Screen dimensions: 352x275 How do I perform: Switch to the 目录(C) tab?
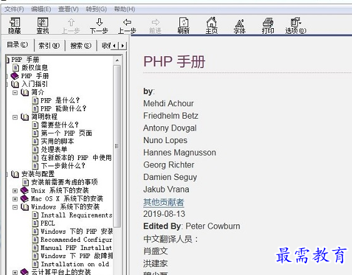point(18,44)
